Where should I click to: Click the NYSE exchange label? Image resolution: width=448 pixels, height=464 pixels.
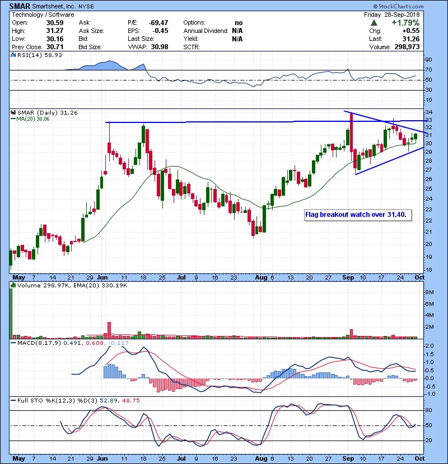[x=86, y=7]
